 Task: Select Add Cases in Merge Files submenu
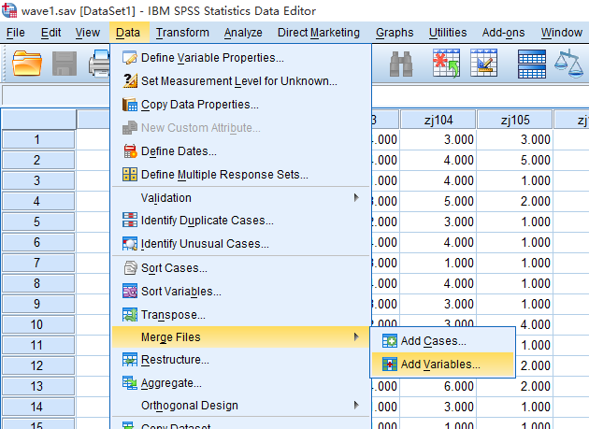tap(433, 341)
